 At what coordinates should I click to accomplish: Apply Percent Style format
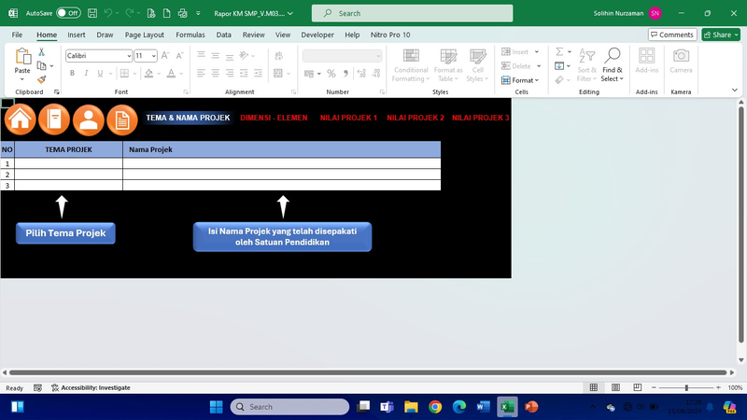[x=331, y=74]
